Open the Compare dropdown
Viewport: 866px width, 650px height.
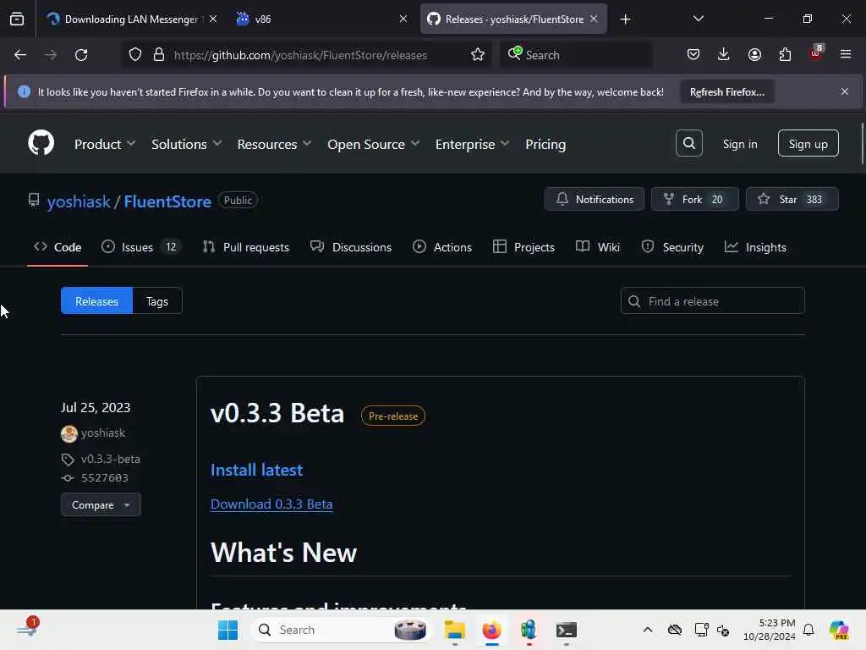point(101,505)
